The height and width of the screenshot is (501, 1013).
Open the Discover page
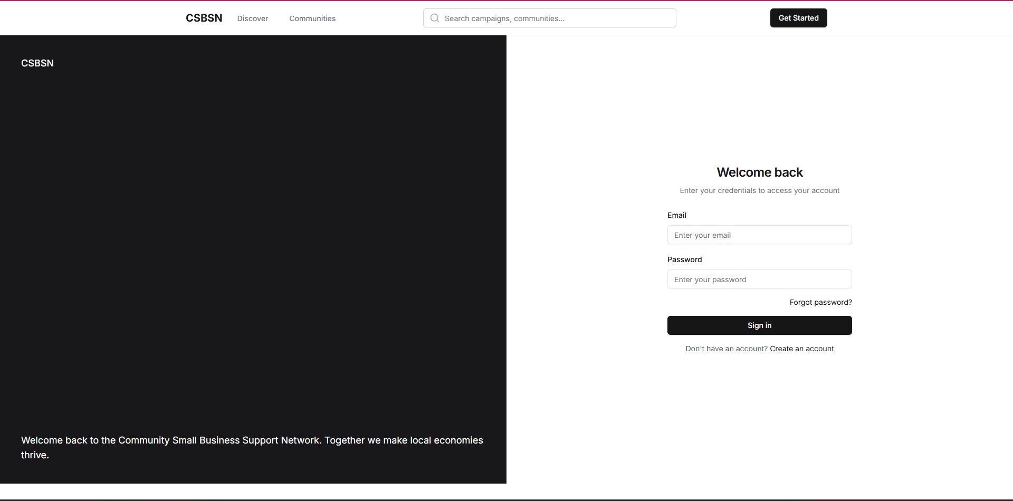pyautogui.click(x=253, y=18)
